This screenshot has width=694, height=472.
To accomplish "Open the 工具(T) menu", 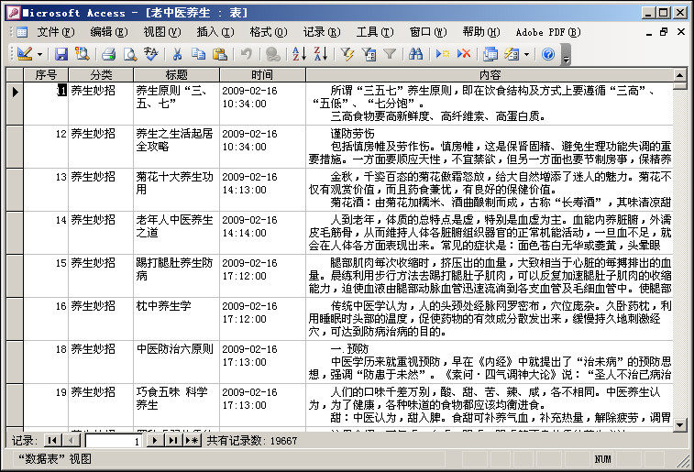I will [x=375, y=32].
